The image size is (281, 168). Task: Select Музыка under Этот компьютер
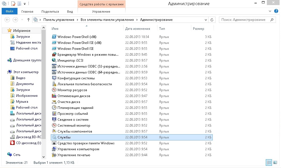(22, 102)
